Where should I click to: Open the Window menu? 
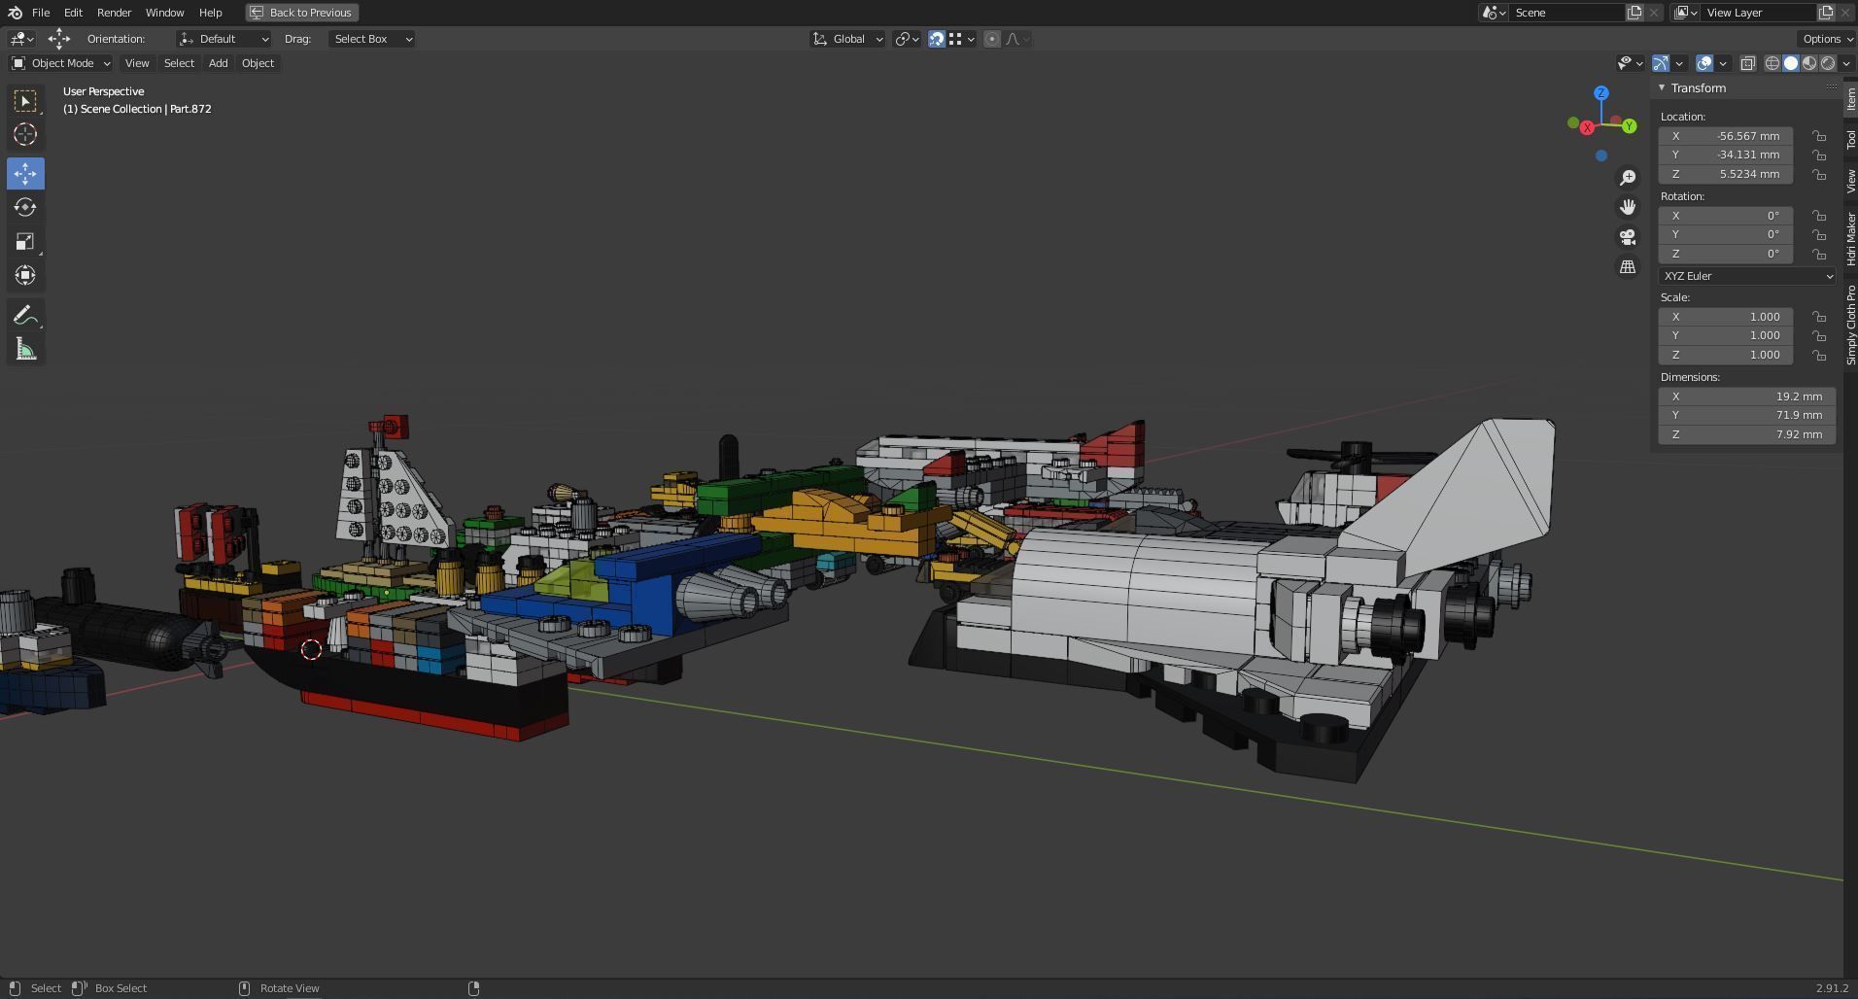(x=164, y=13)
